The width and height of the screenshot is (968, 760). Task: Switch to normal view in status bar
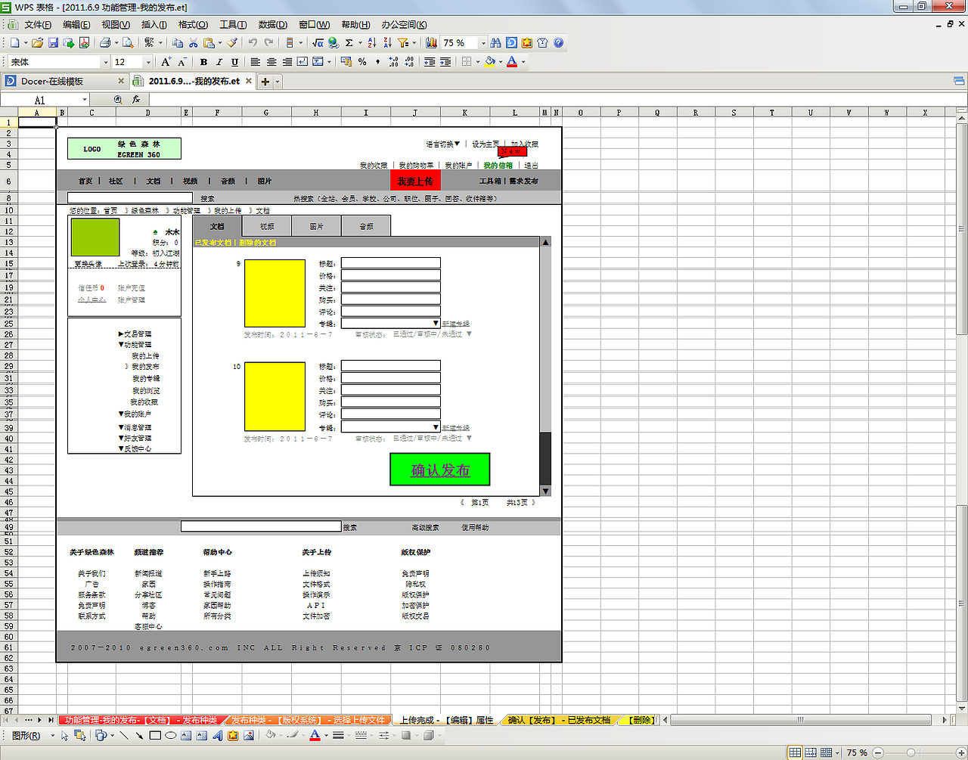(795, 752)
